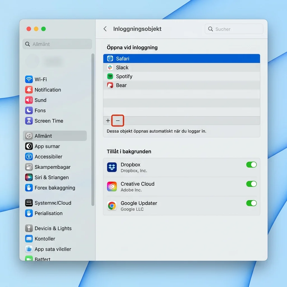Disable Dropbox background toggle
The height and width of the screenshot is (287, 287).
pos(251,165)
